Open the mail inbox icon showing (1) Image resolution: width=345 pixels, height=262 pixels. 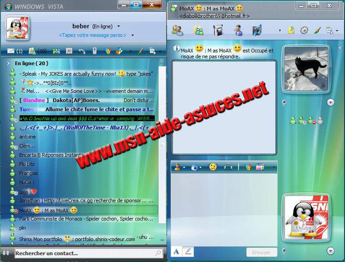point(15,51)
